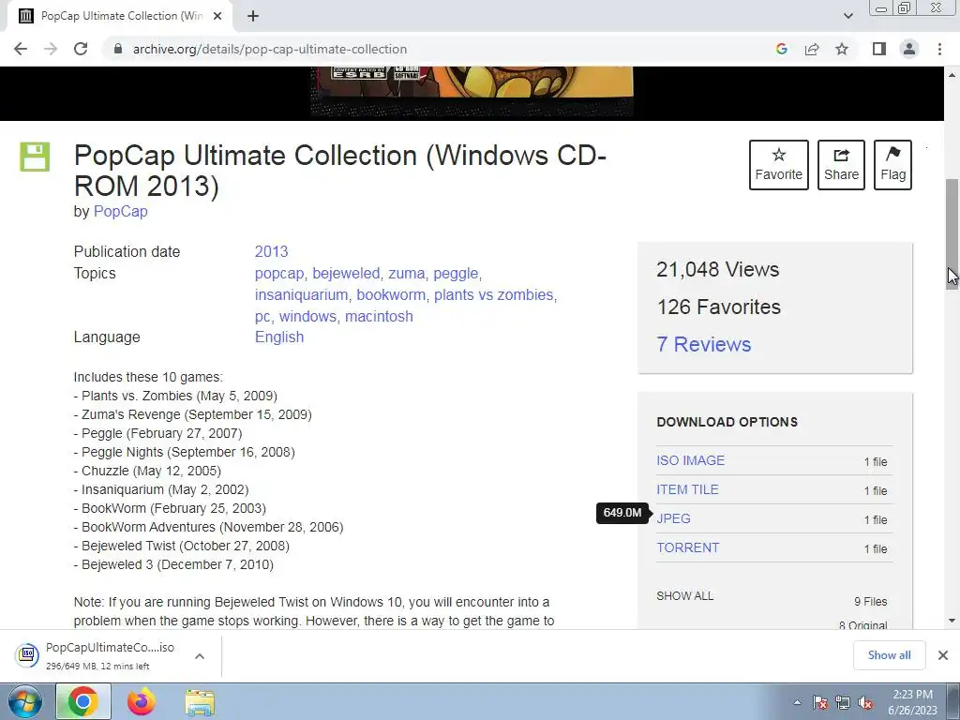
Task: Open the English language link
Action: tap(279, 337)
